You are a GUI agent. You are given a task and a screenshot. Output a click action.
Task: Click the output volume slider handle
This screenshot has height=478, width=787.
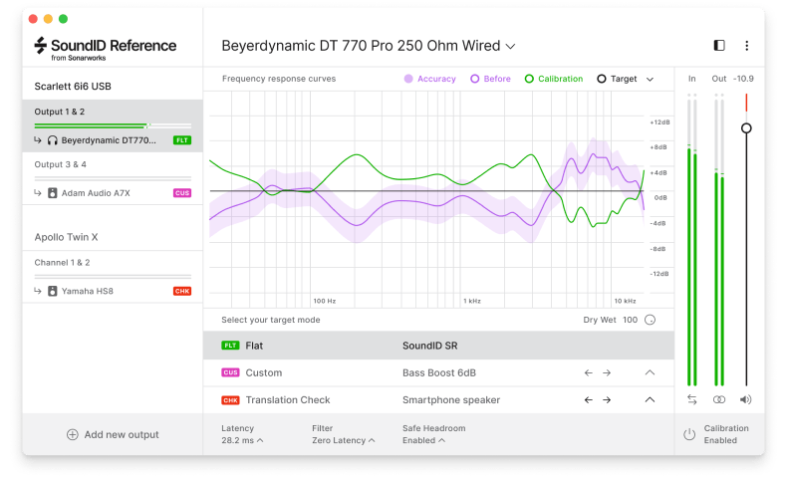pos(746,128)
